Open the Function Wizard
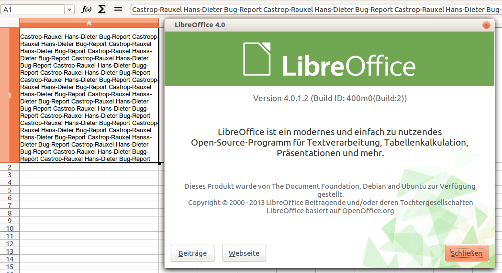The height and width of the screenshot is (273, 502). click(x=87, y=9)
